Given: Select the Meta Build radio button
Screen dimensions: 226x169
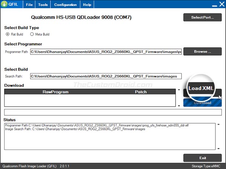Looking at the screenshot, I should (x=32, y=34).
